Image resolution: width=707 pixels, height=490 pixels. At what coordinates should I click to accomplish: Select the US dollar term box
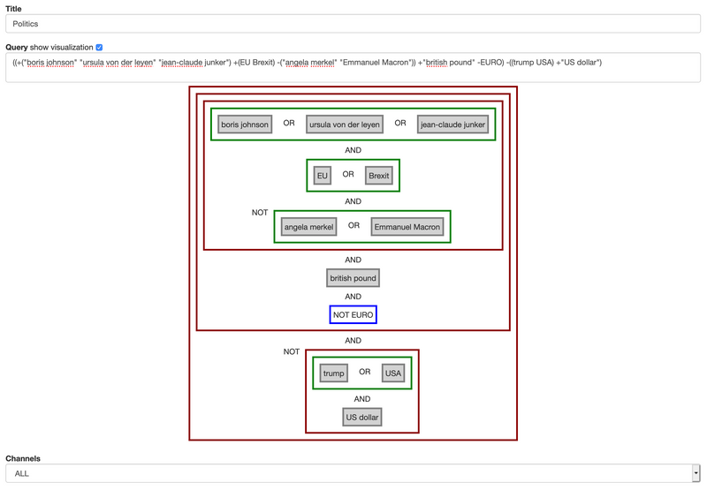tap(362, 417)
